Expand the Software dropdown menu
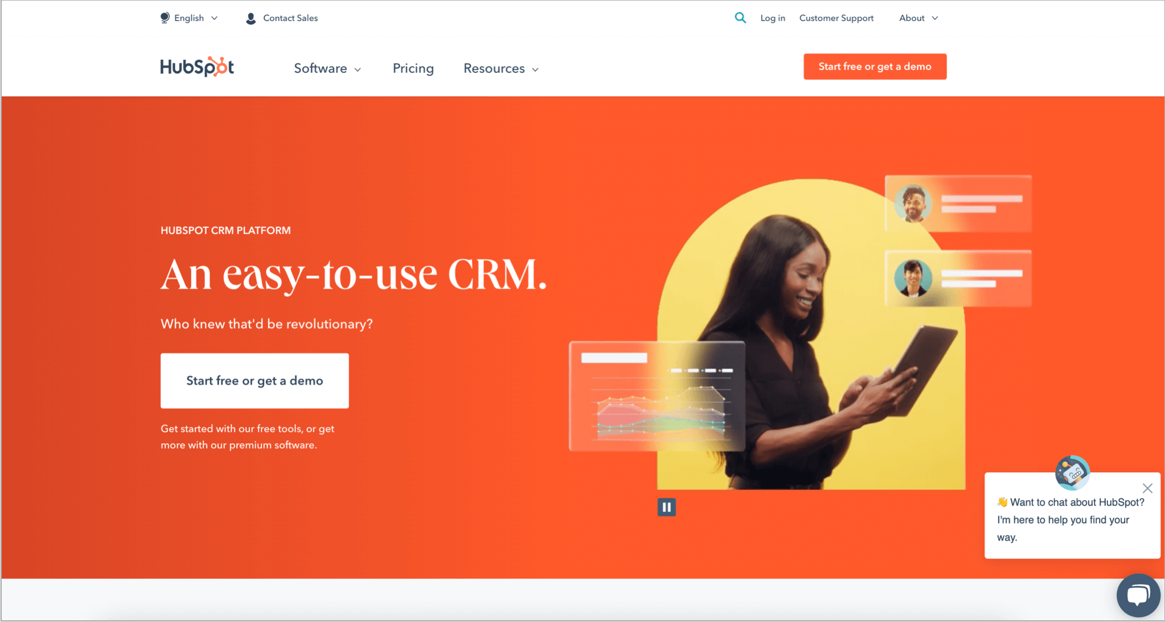The width and height of the screenshot is (1165, 622). point(326,68)
